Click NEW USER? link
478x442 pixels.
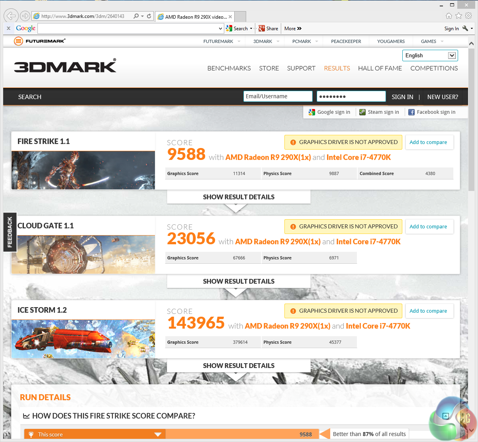tap(443, 97)
